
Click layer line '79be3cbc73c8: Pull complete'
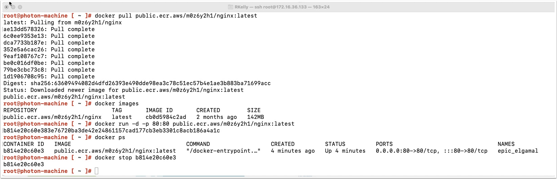(x=49, y=70)
